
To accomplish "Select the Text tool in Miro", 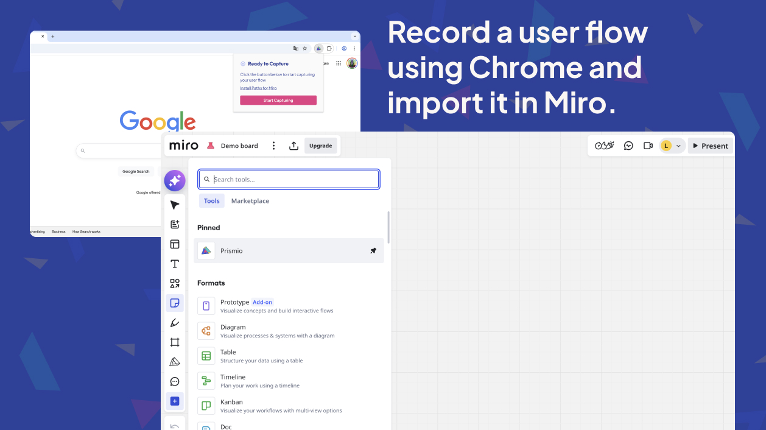I will click(175, 264).
